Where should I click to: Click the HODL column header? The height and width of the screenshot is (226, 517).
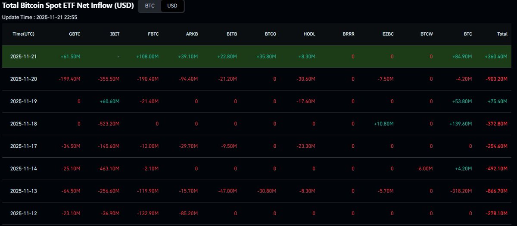309,34
